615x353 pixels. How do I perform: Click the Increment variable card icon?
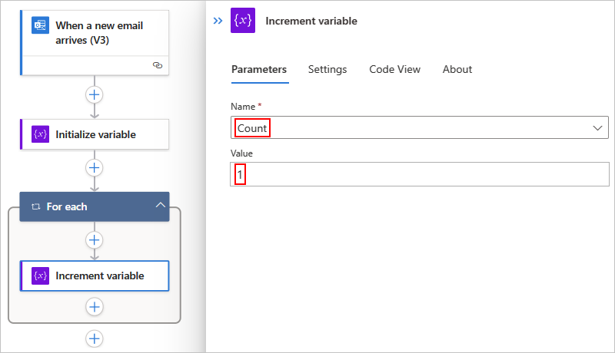click(40, 276)
